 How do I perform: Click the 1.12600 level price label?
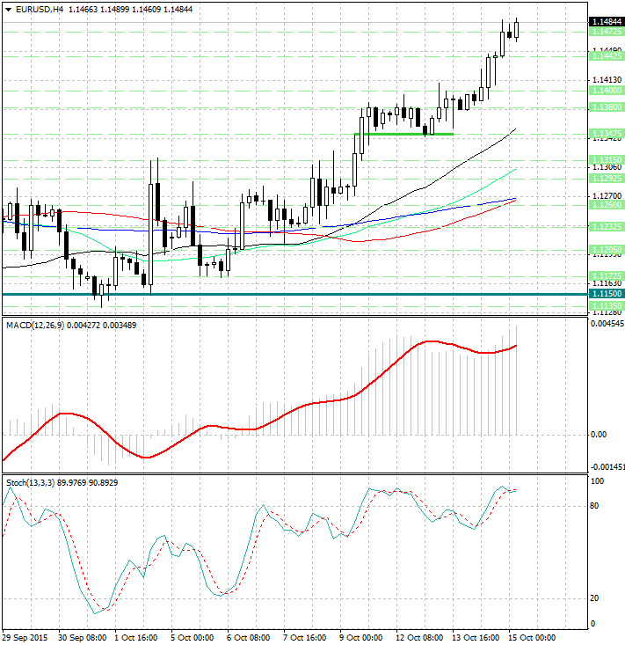[607, 205]
